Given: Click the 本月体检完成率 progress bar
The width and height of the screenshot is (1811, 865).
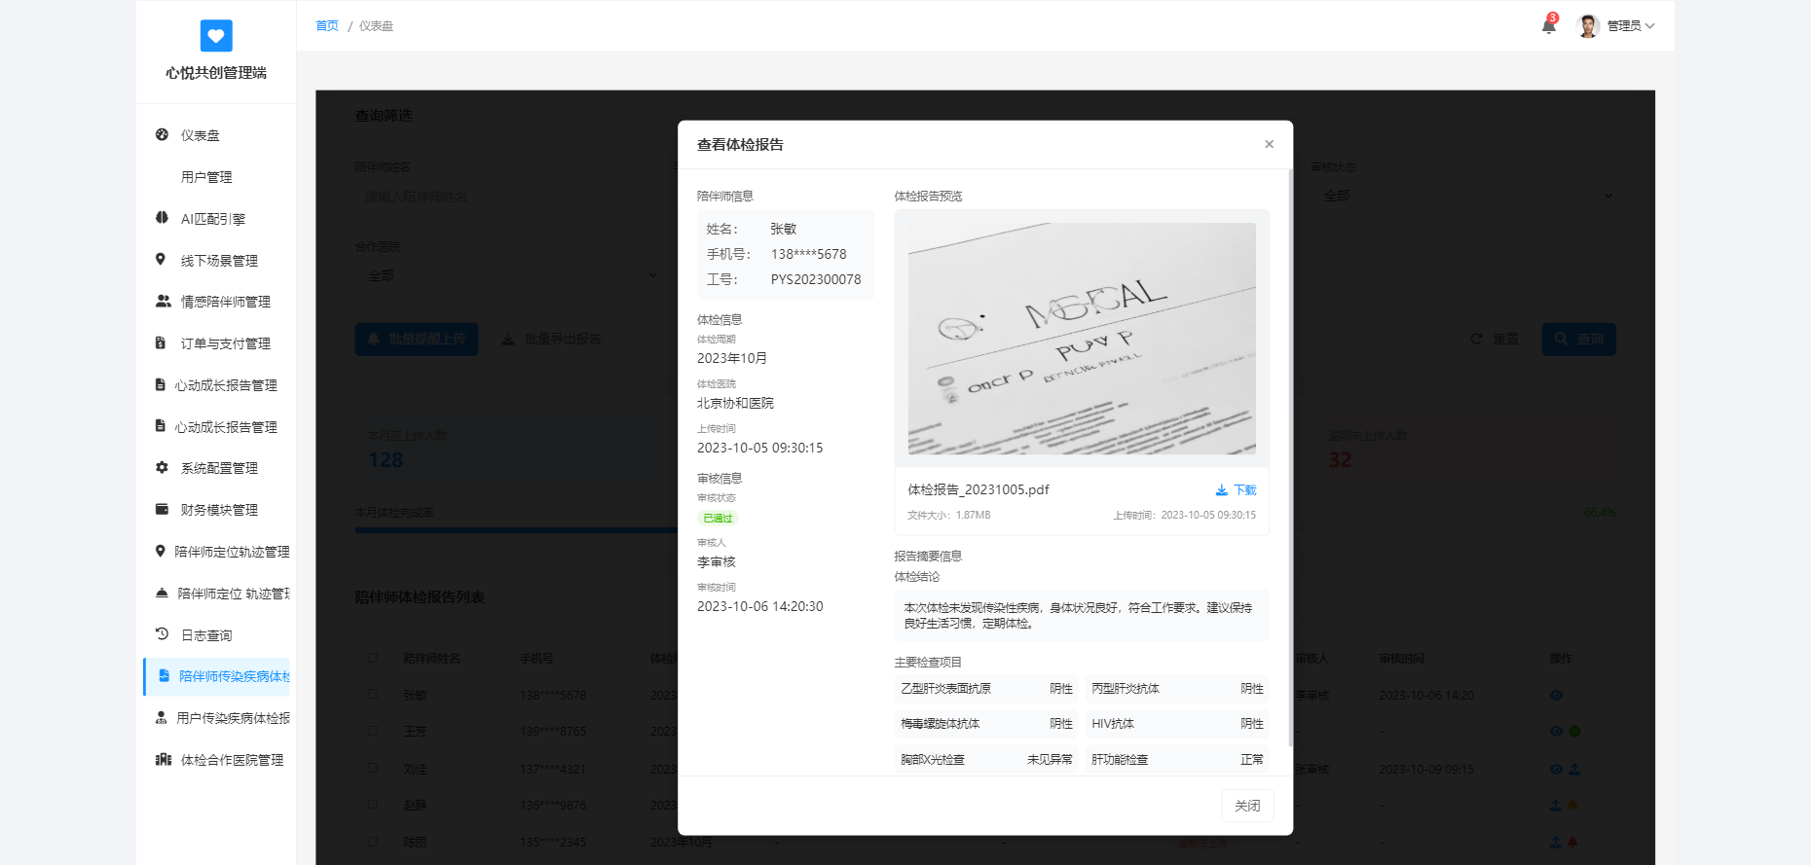Looking at the screenshot, I should [x=985, y=530].
